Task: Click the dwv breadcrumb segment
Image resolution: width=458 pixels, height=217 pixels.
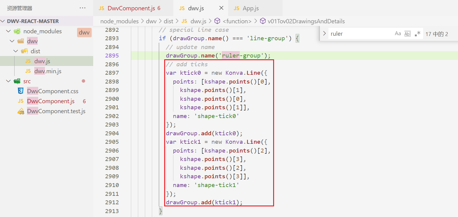Action: 151,21
